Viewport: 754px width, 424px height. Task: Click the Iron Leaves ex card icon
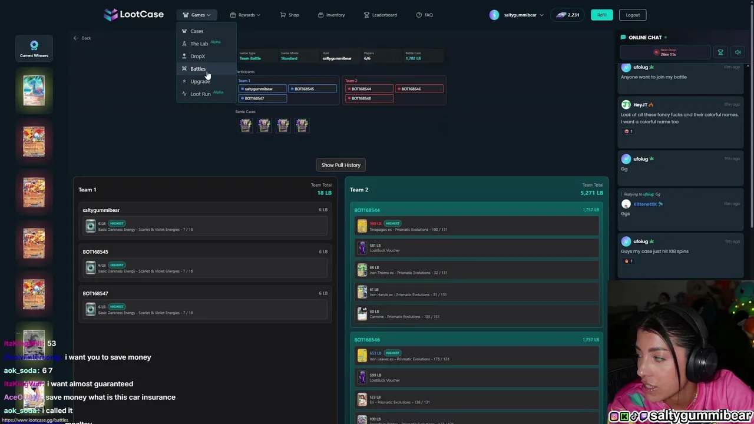[x=362, y=356]
